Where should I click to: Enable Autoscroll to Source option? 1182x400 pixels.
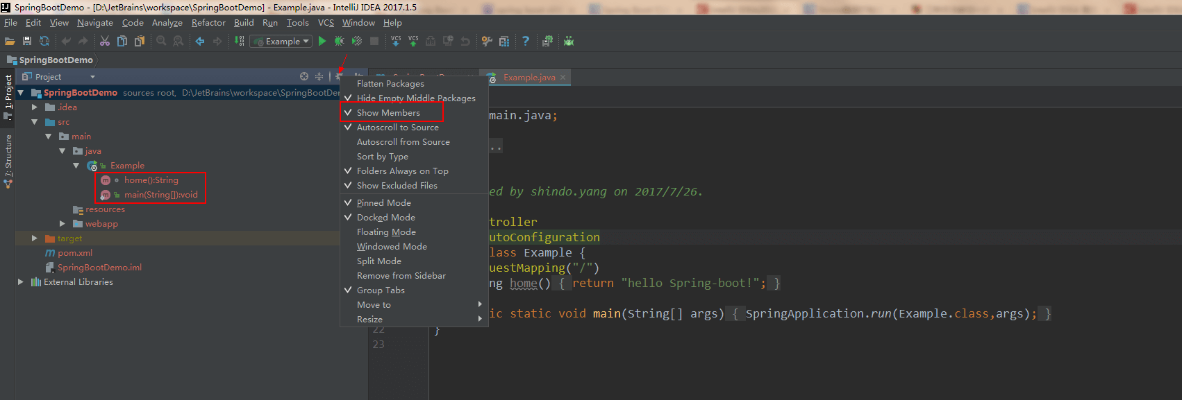(414, 128)
